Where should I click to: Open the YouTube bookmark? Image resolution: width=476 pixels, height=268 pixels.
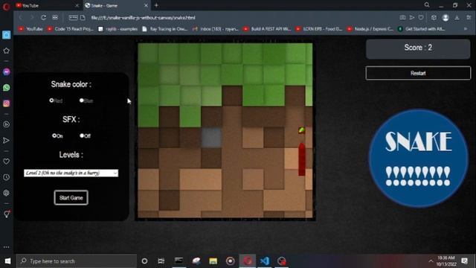pos(30,29)
